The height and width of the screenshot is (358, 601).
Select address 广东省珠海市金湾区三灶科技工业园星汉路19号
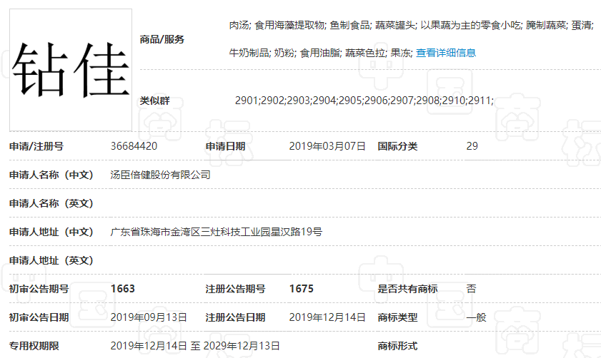(217, 232)
